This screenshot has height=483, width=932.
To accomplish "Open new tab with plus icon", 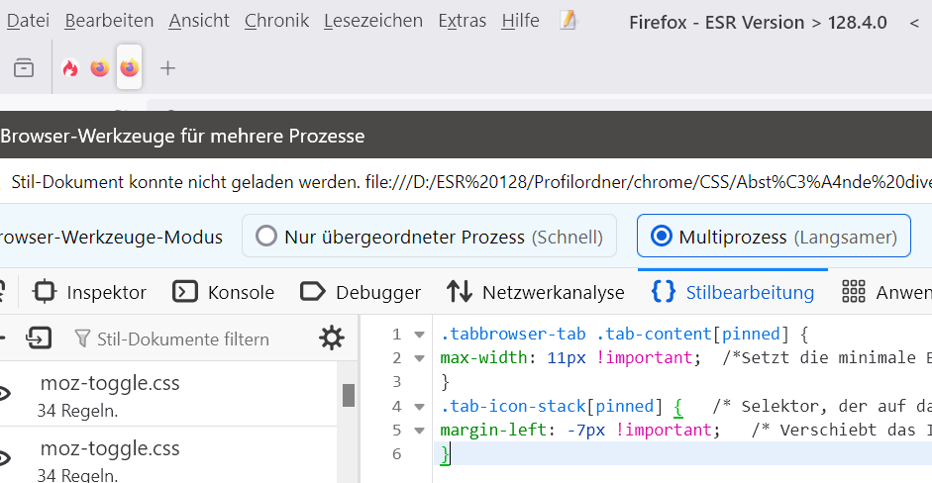I will coord(167,68).
